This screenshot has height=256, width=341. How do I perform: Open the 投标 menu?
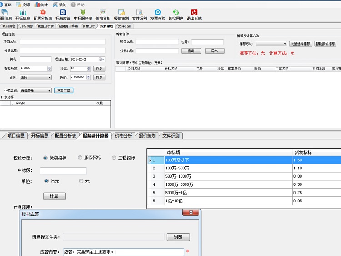23,5
